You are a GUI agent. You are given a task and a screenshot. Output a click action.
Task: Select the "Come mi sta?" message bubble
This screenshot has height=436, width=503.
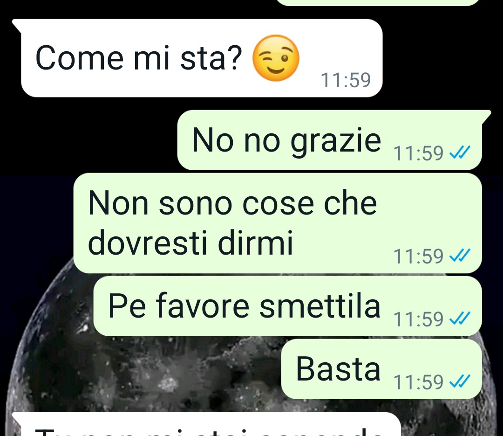202,58
